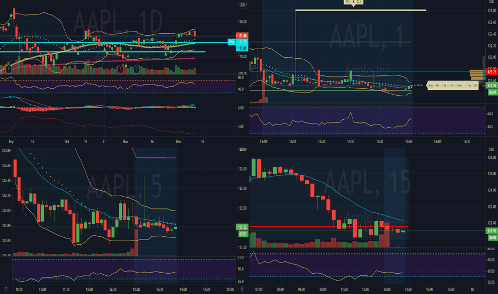Open the USD currency selector on daily chart
Viewport: 498px width, 294px height.
pos(243,5)
